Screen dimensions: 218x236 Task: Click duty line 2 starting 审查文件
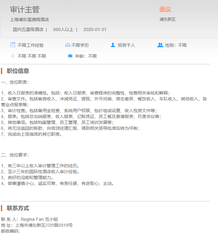pyautogui.click(x=104, y=102)
